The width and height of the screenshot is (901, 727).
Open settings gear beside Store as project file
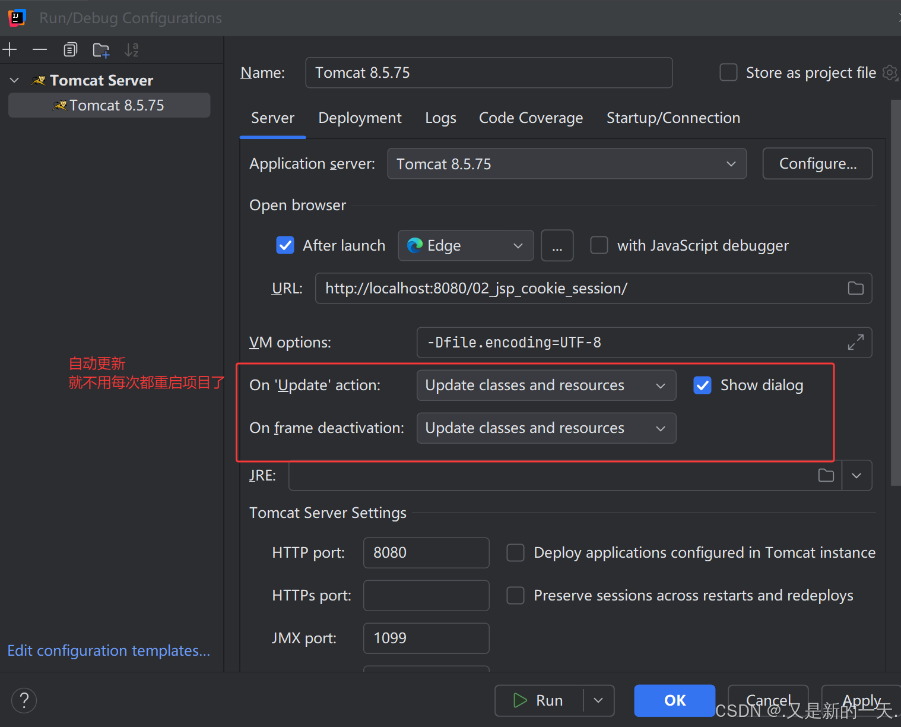pos(890,72)
